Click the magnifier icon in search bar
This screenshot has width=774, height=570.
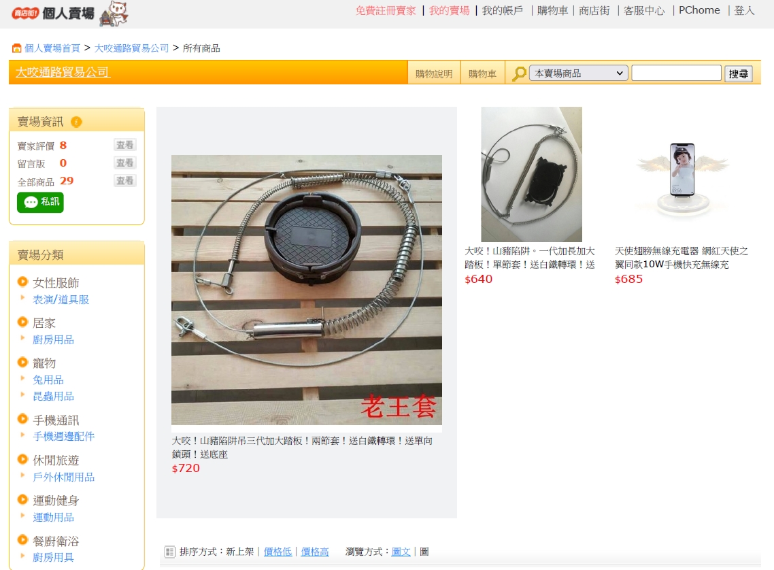click(x=519, y=74)
